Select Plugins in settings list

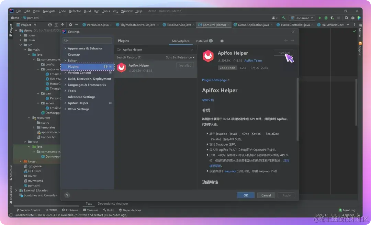(x=88, y=67)
